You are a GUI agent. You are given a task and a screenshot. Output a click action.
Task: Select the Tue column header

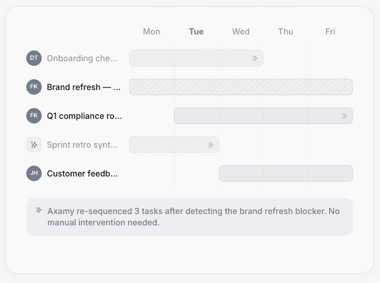(196, 31)
